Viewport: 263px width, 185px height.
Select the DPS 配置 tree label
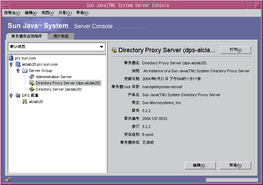coord(30,95)
